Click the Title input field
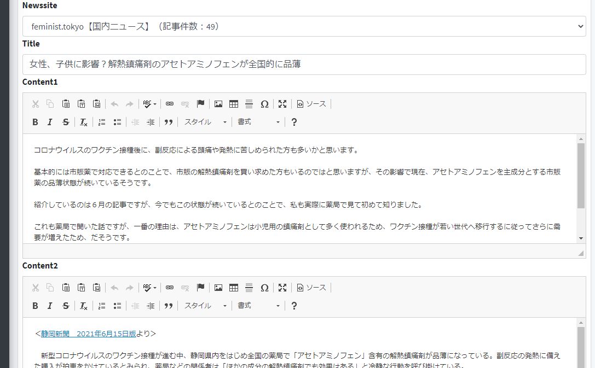Image resolution: width=595 pixels, height=368 pixels. (304, 65)
